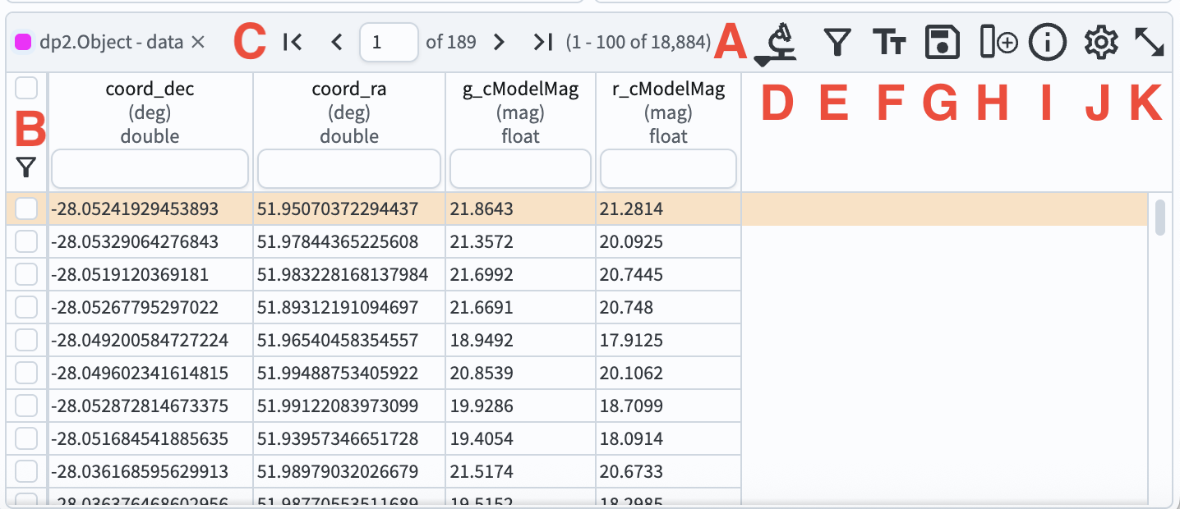The width and height of the screenshot is (1180, 509).
Task: Select cell 51.983228168137984
Action: point(349,275)
